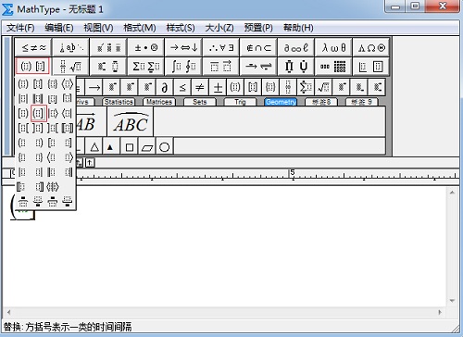Insert the overbrace template
Image resolution: width=463 pixels, height=337 pixels.
23,201
